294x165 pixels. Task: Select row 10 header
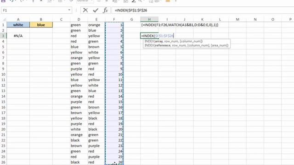coord(3,74)
